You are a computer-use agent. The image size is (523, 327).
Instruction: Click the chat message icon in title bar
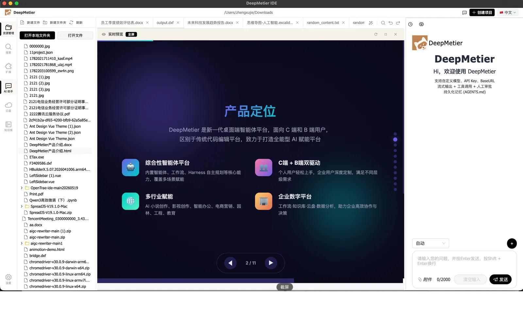click(x=464, y=12)
